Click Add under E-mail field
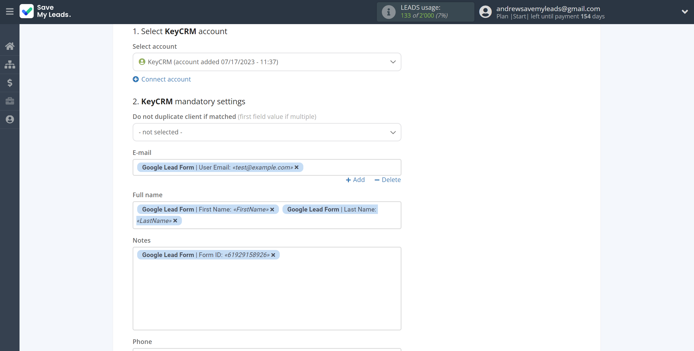The width and height of the screenshot is (694, 351). (x=355, y=180)
